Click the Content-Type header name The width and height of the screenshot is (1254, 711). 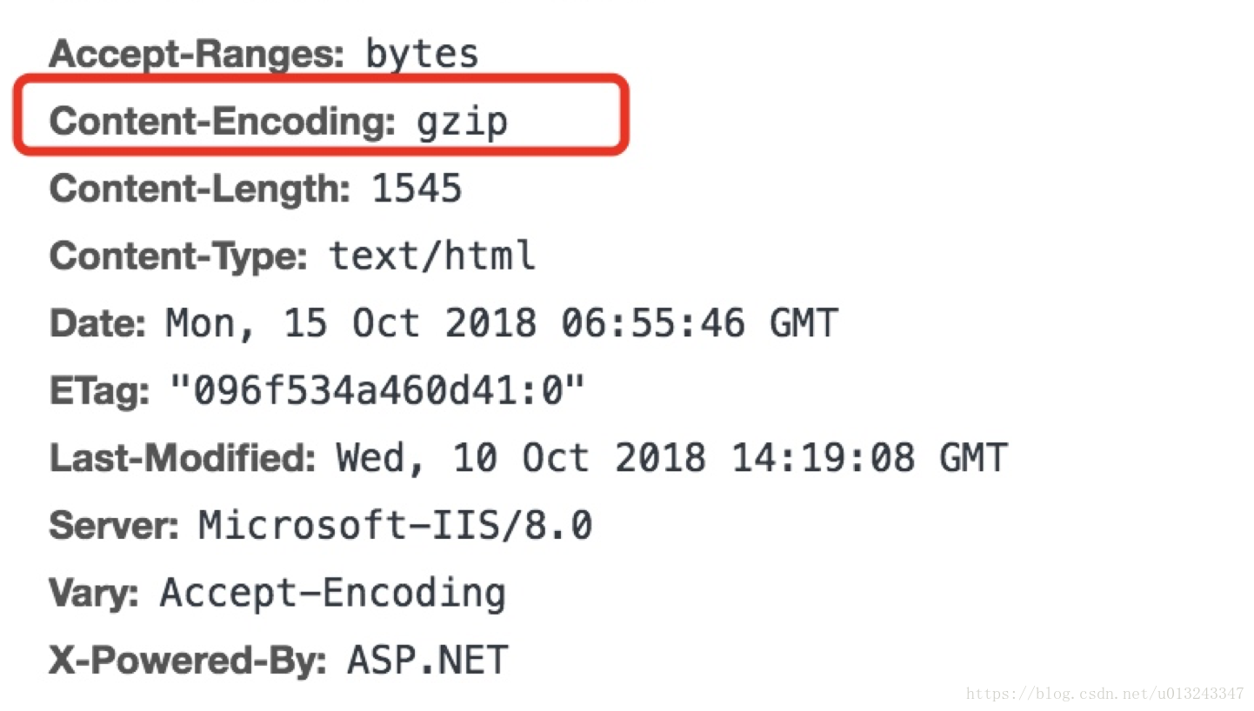178,256
